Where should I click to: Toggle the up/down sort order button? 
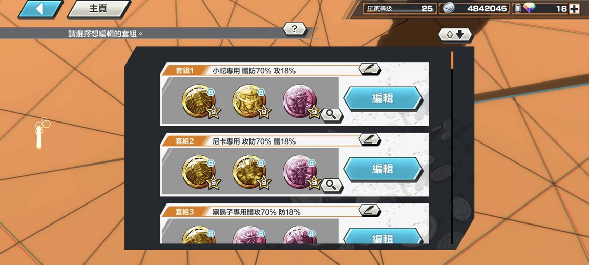pyautogui.click(x=455, y=35)
